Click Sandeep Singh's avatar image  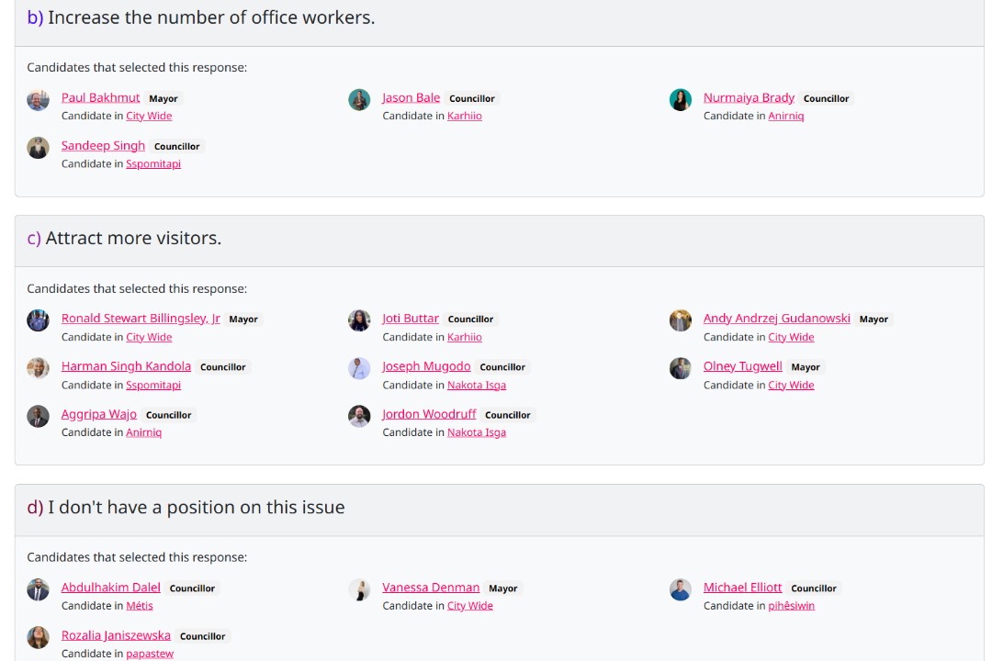pyautogui.click(x=38, y=148)
